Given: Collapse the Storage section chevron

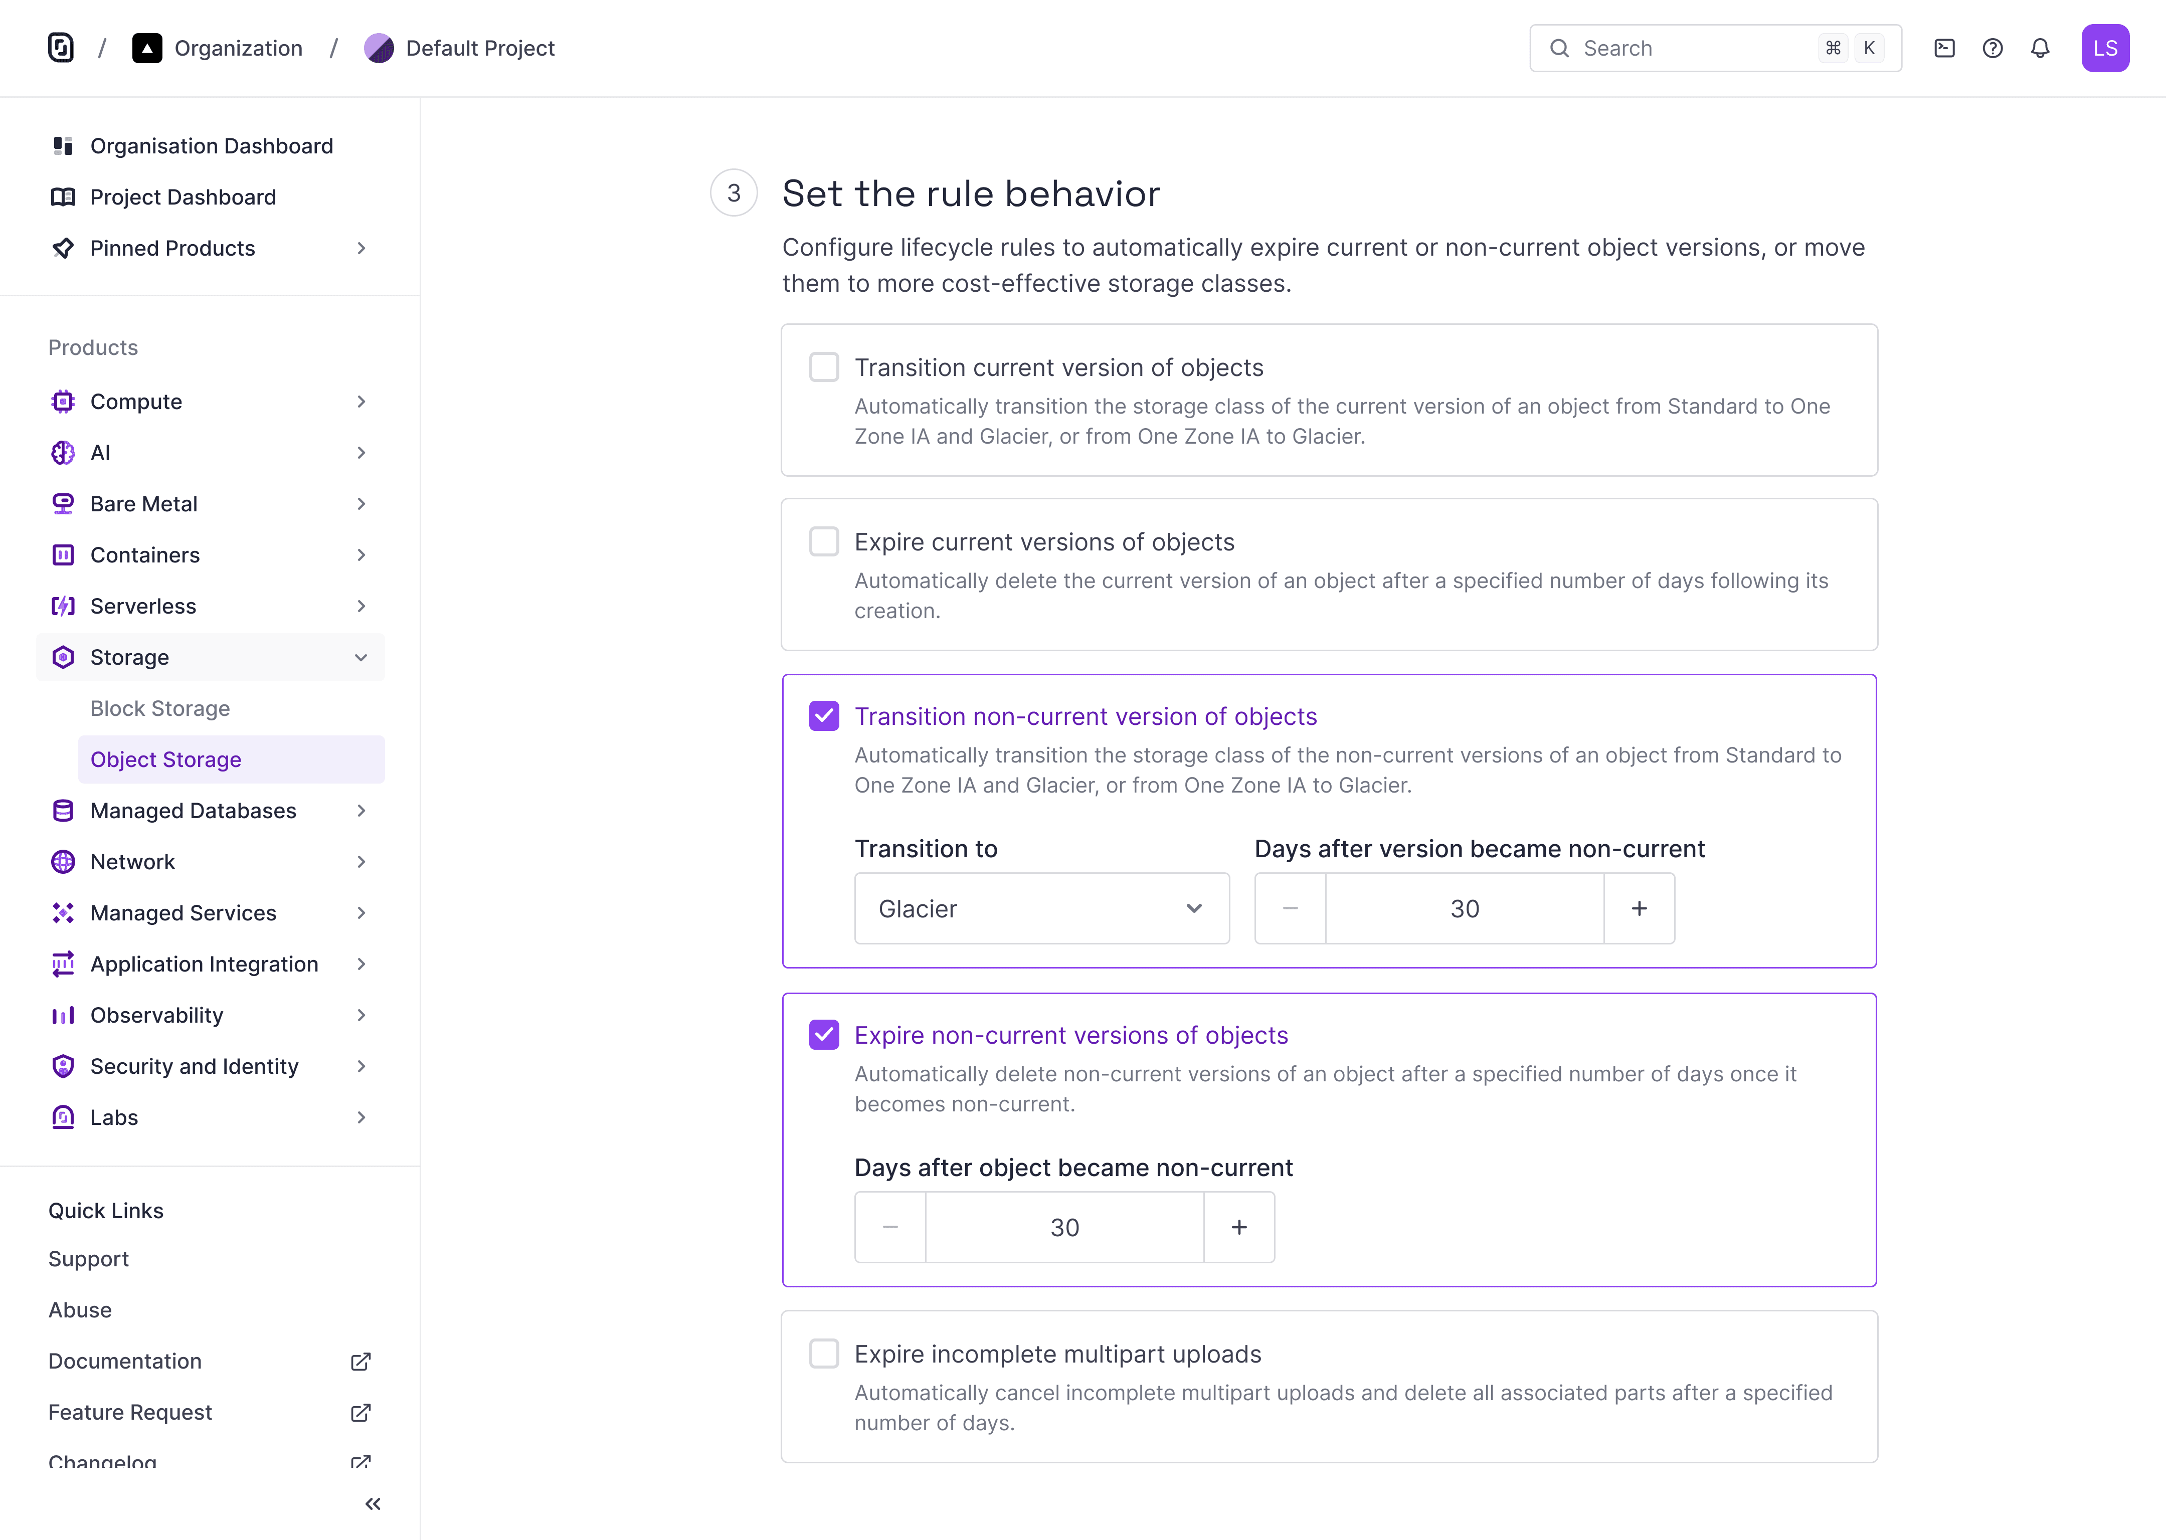Looking at the screenshot, I should tap(360, 658).
